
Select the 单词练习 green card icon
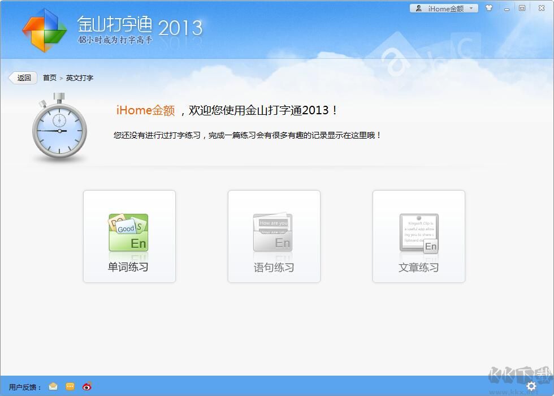click(128, 232)
